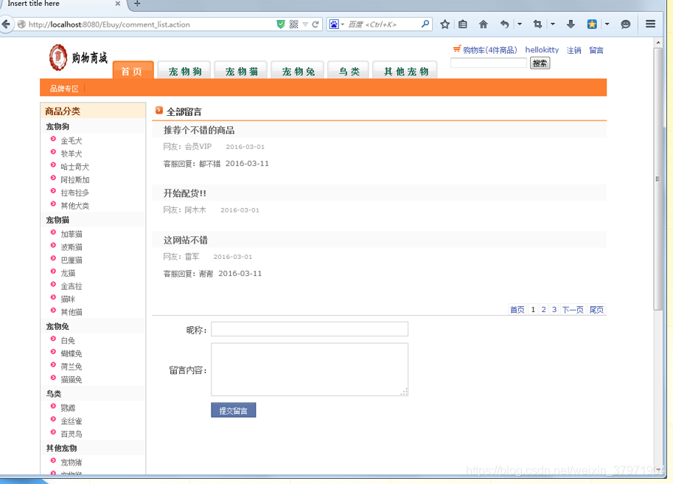Screen dimensions: 673x484
Task: Select the 其他宠物 navigation tab
Action: [x=405, y=70]
